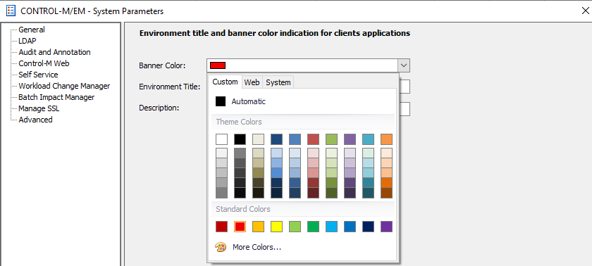
Task: Open Batch Impact Manager settings
Action: (x=56, y=97)
